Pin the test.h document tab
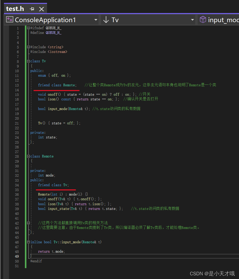Image resolution: width=239 pixels, height=279 pixels. (32, 9)
